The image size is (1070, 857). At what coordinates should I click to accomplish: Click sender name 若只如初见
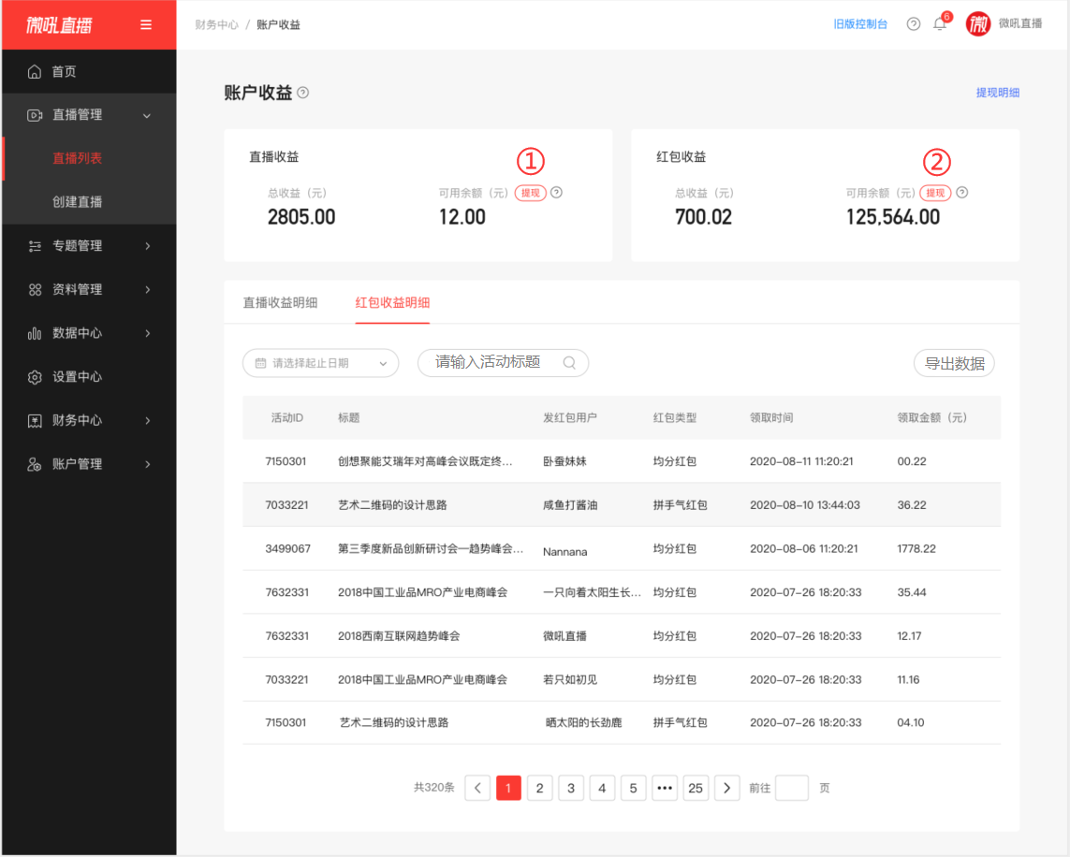tap(570, 680)
